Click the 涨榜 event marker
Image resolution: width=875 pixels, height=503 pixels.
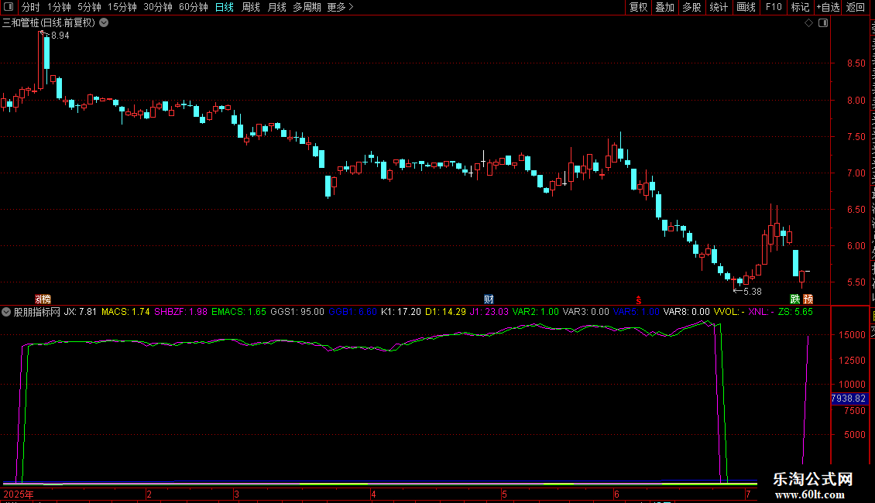point(43,299)
